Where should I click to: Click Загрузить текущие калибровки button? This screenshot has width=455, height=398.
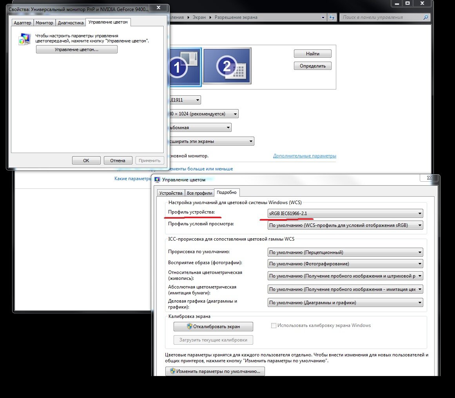tap(213, 340)
